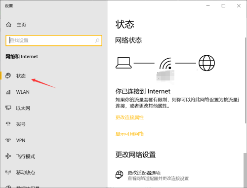
Task: Click the 显示可用网络 link
Action: 129,134
